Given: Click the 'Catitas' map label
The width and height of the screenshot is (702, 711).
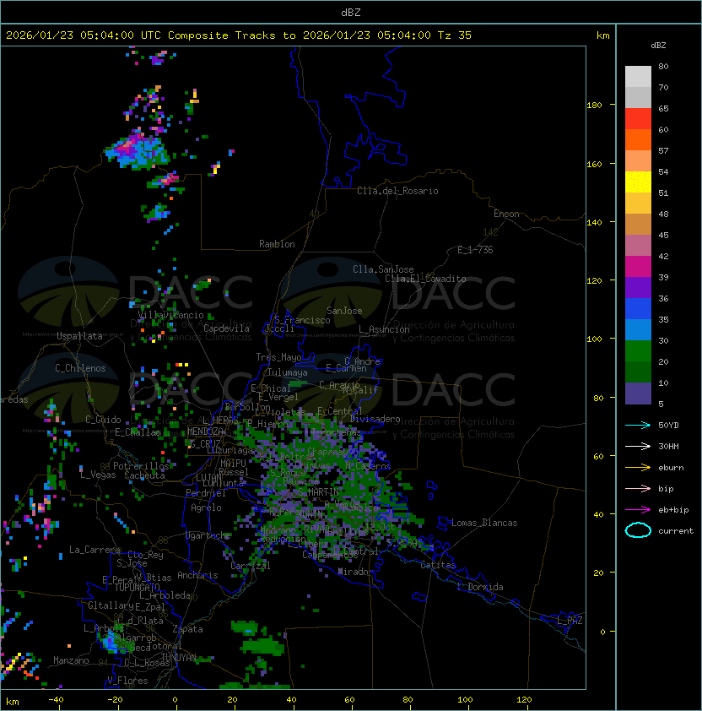Looking at the screenshot, I should click(438, 565).
